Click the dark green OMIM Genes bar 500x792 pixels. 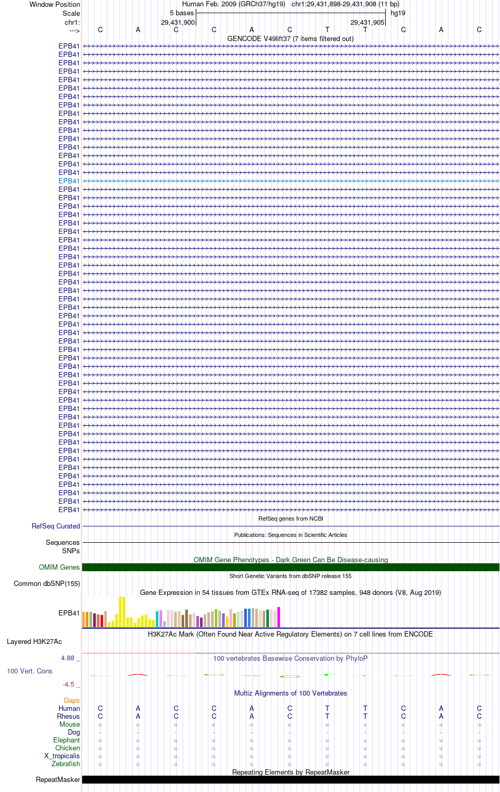291,568
